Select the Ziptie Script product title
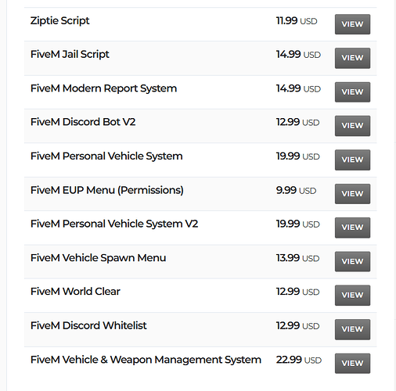Image resolution: width=396 pixels, height=391 pixels. [x=59, y=21]
